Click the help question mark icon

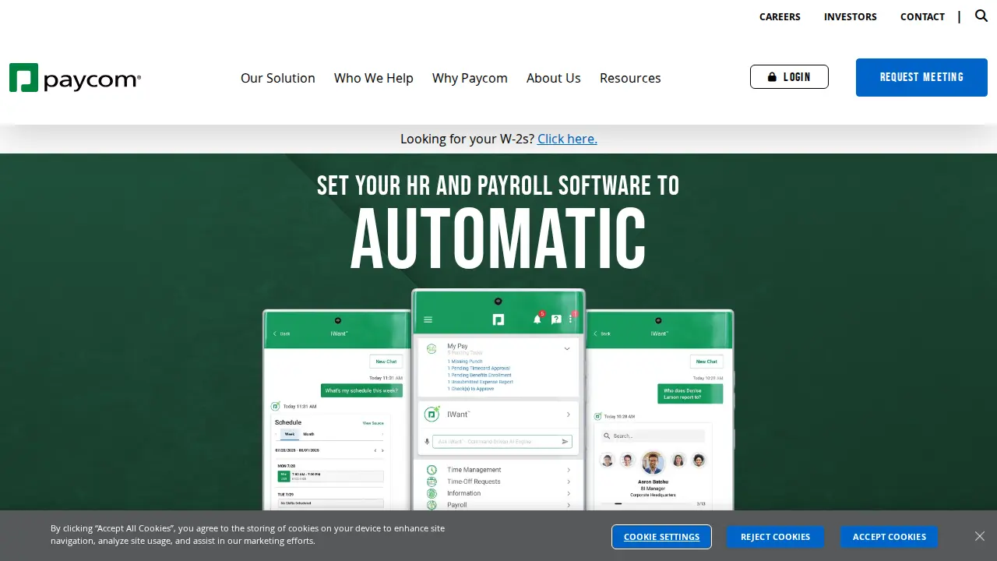coord(556,319)
